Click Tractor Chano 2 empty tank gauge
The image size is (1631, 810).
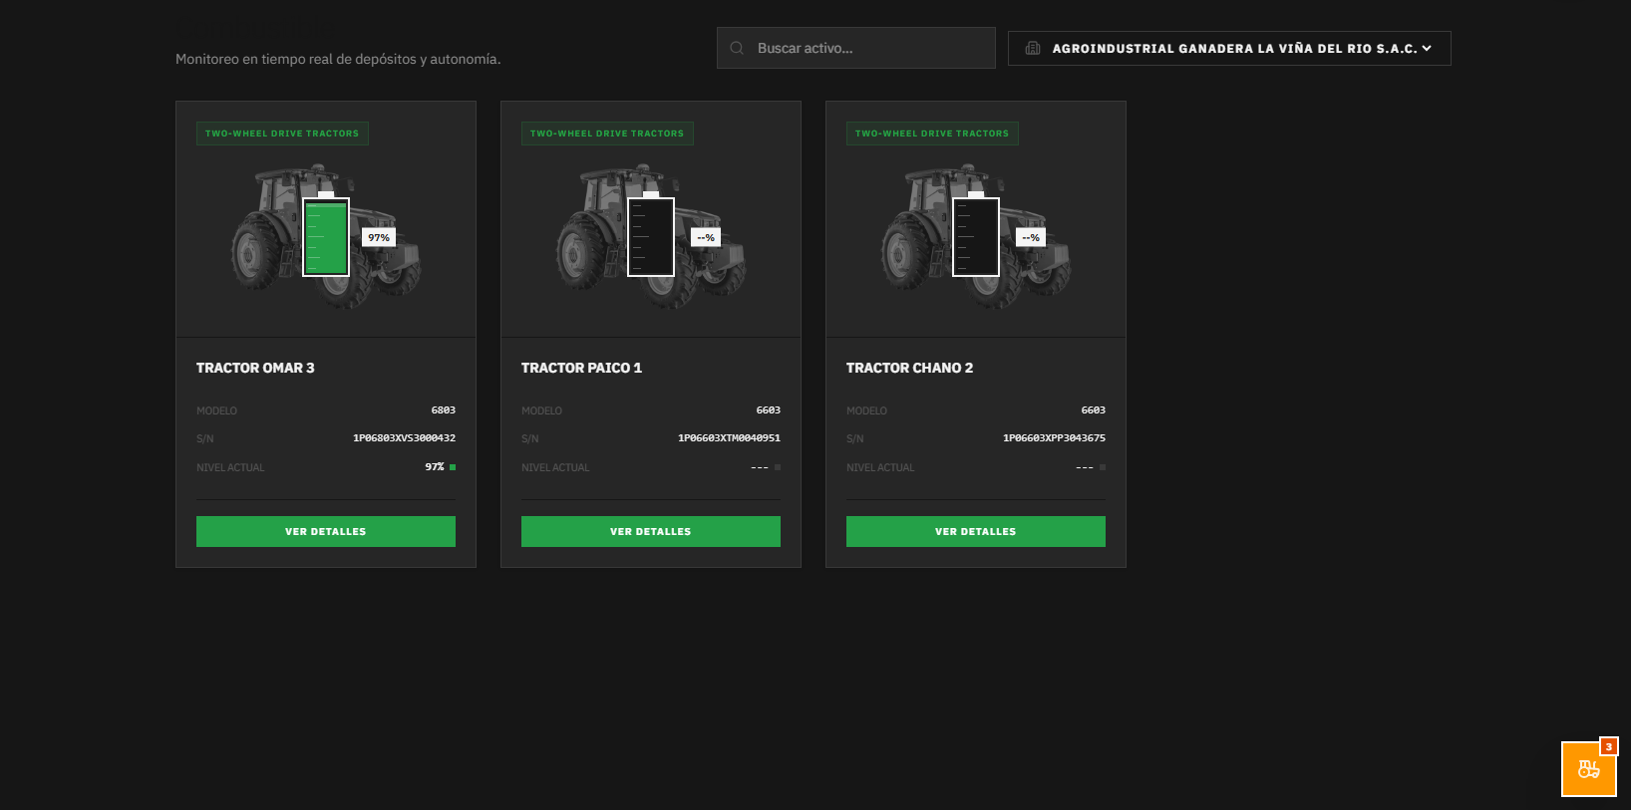click(x=976, y=237)
